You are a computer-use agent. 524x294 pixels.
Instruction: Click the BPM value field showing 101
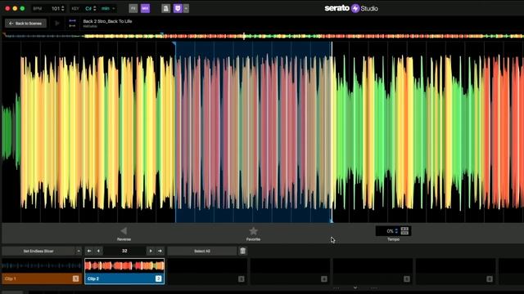[x=56, y=8]
